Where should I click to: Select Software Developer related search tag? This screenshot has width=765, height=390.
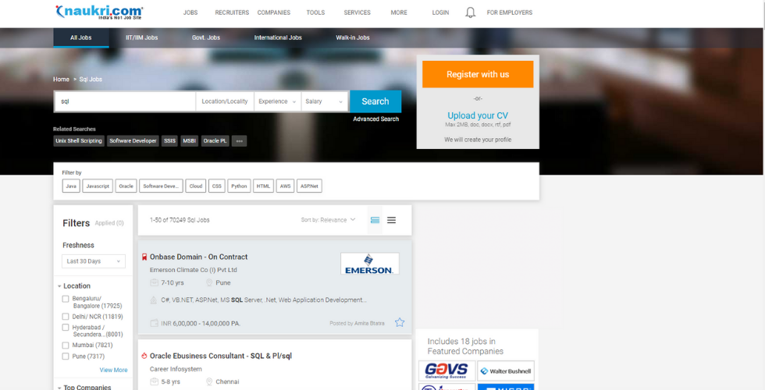pos(133,141)
